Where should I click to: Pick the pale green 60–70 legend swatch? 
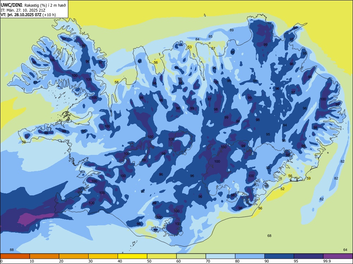pos(191,256)
